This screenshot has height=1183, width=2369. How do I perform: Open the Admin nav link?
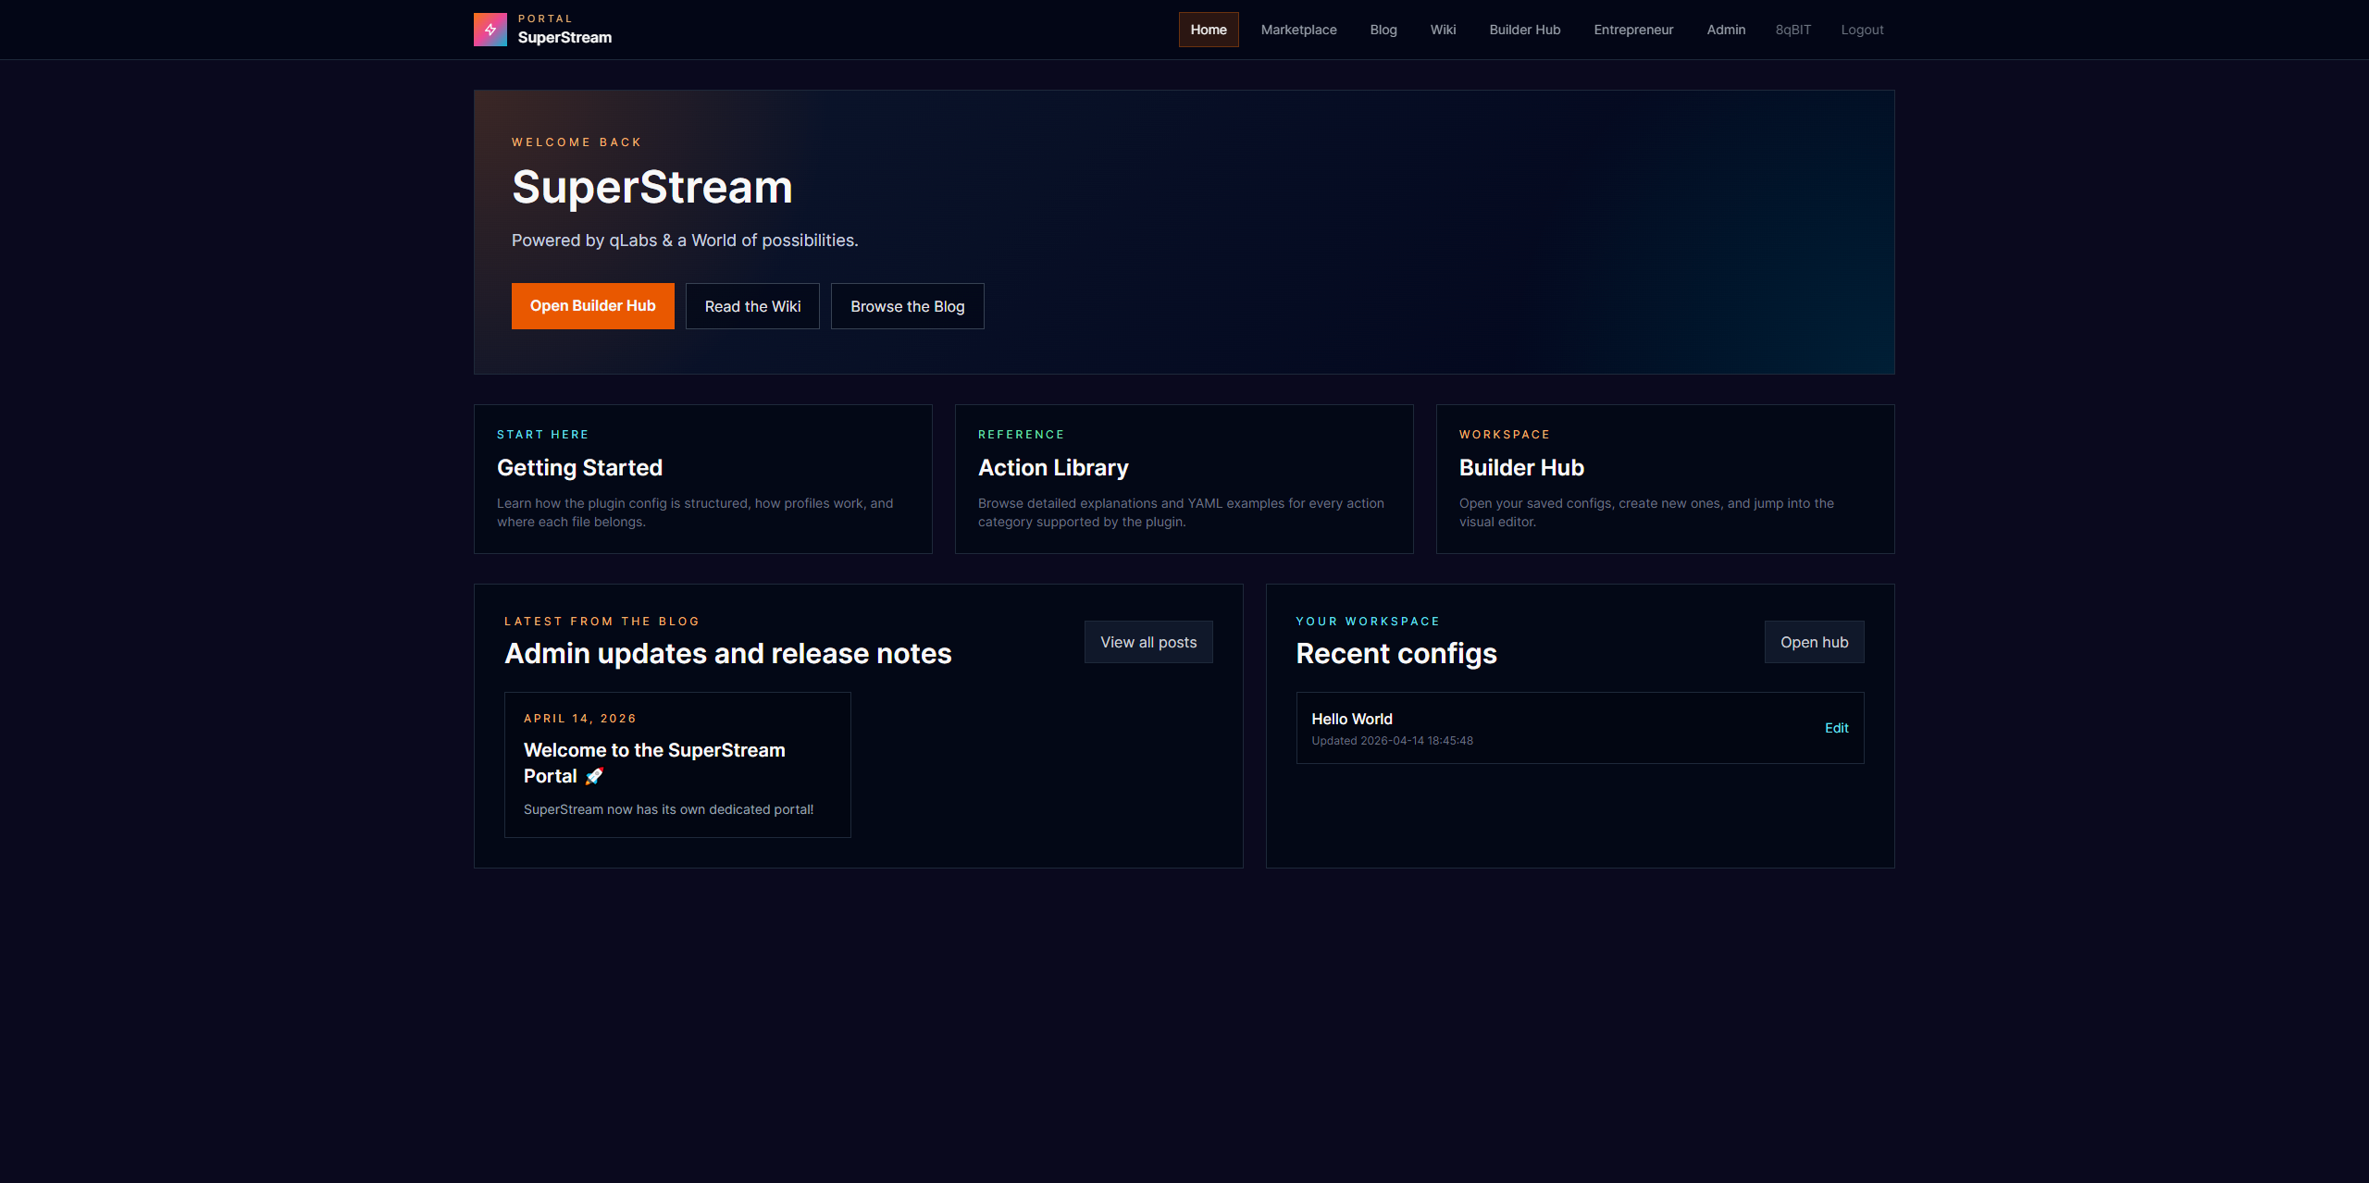[1726, 30]
